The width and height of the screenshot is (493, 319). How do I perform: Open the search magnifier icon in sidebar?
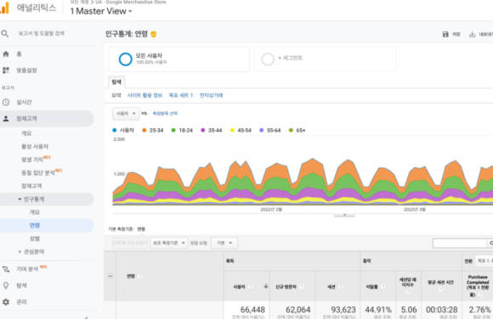click(x=5, y=34)
